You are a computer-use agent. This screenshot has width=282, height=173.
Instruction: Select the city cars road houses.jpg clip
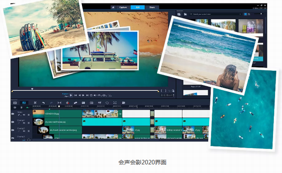(x=57, y=122)
